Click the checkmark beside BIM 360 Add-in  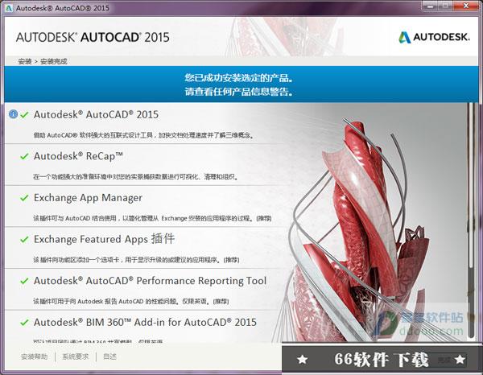click(x=24, y=323)
